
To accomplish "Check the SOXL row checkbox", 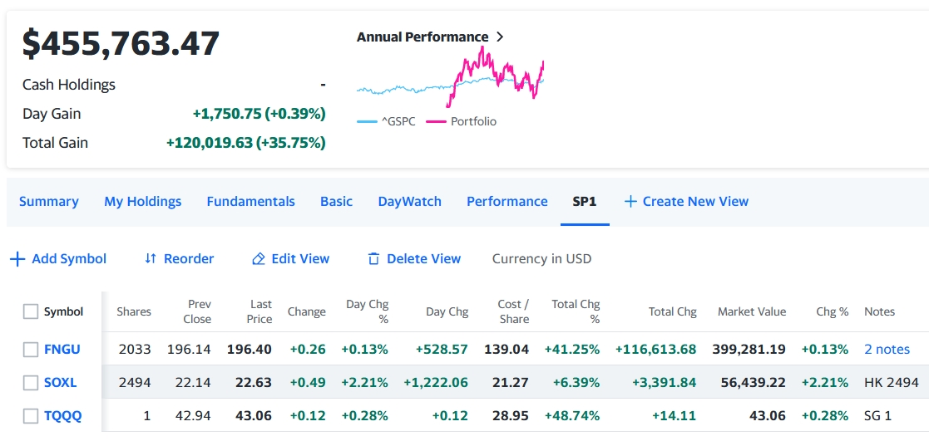I will coord(31,383).
